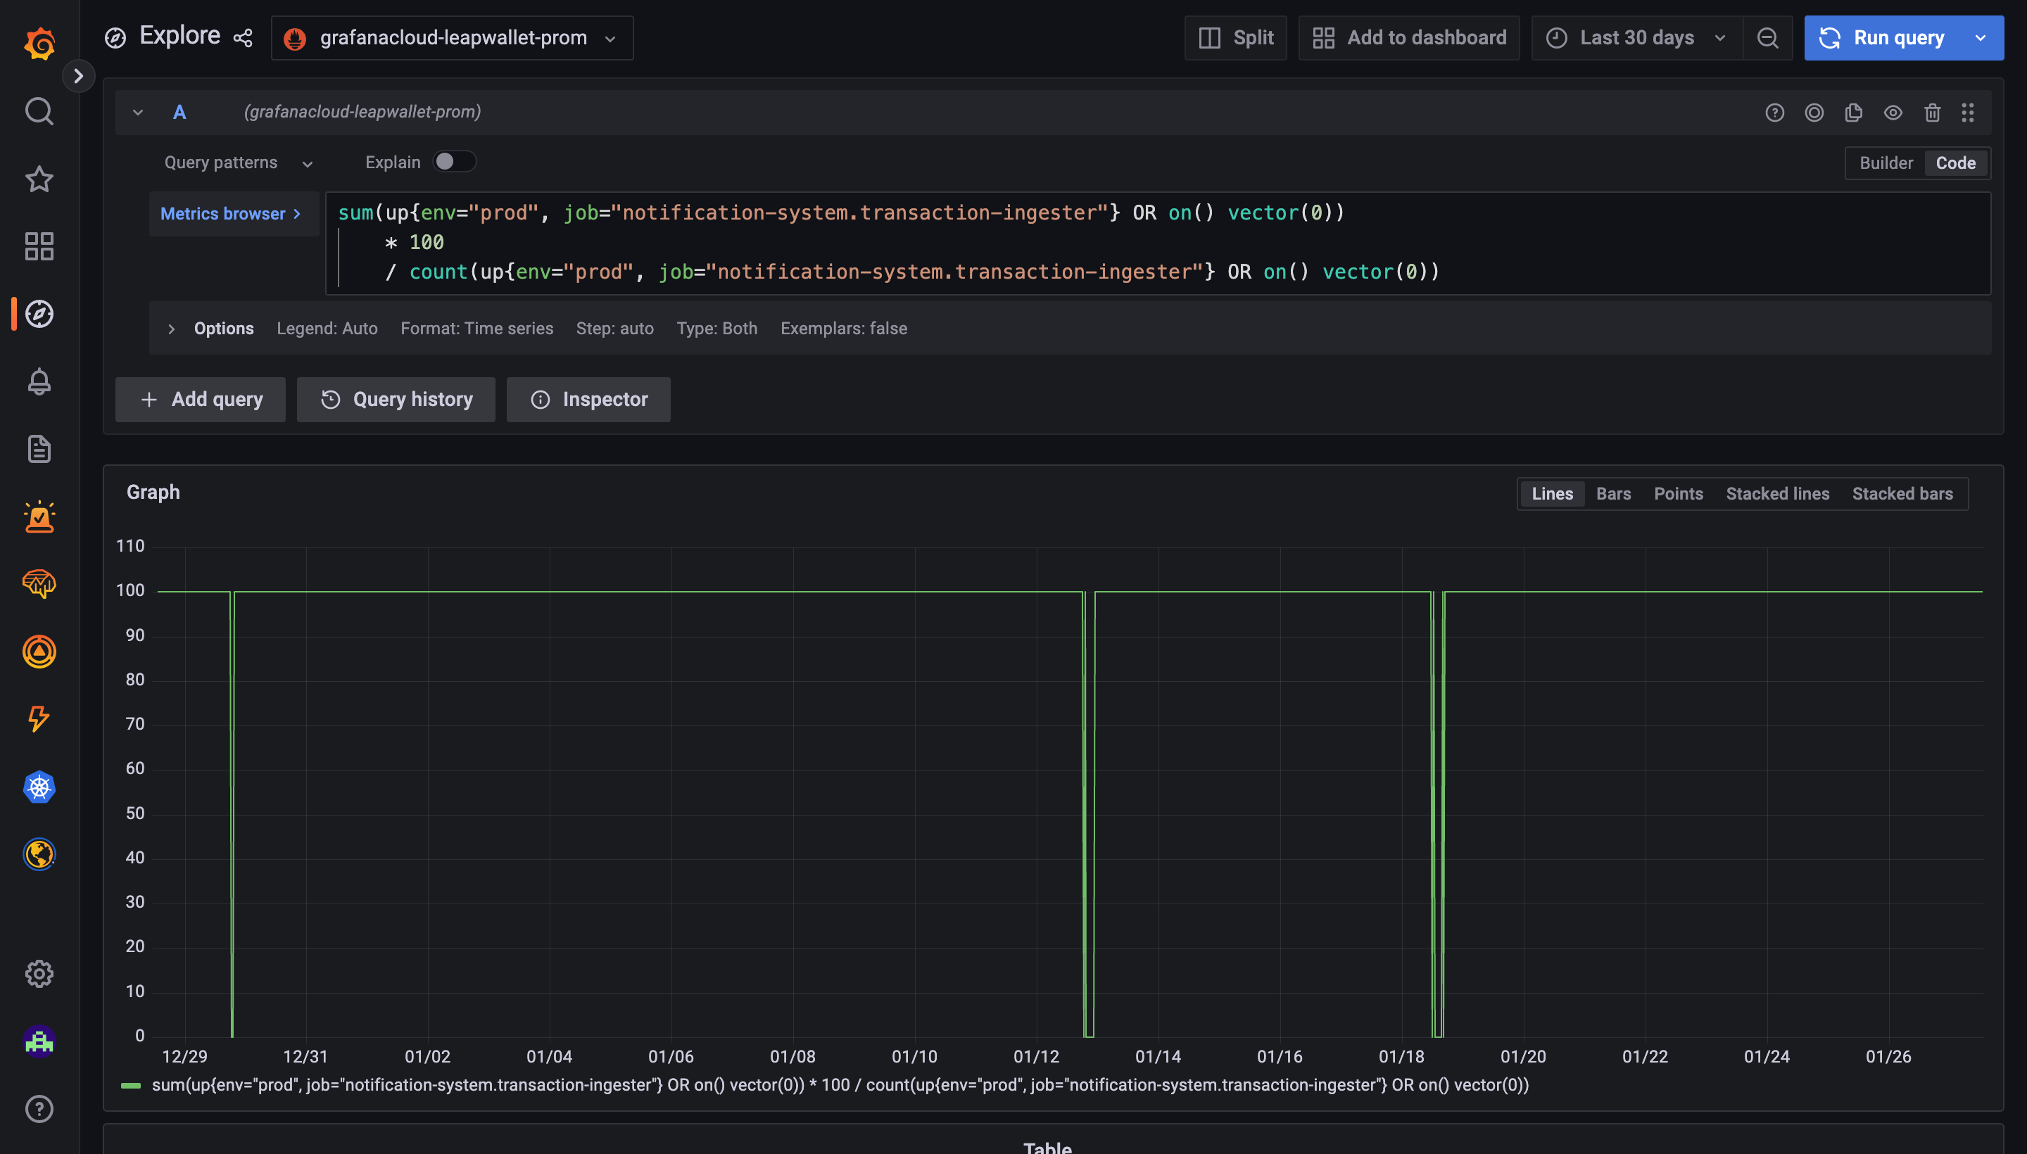Open the orange brain icon in sidebar
Viewport: 2027px width, 1154px height.
39,584
